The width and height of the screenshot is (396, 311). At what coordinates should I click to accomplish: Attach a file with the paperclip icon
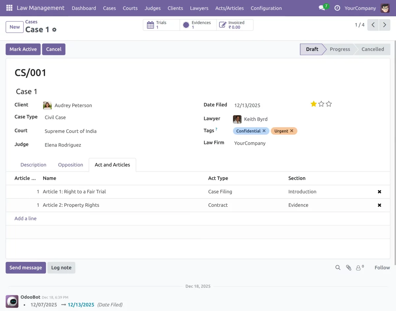pyautogui.click(x=348, y=267)
